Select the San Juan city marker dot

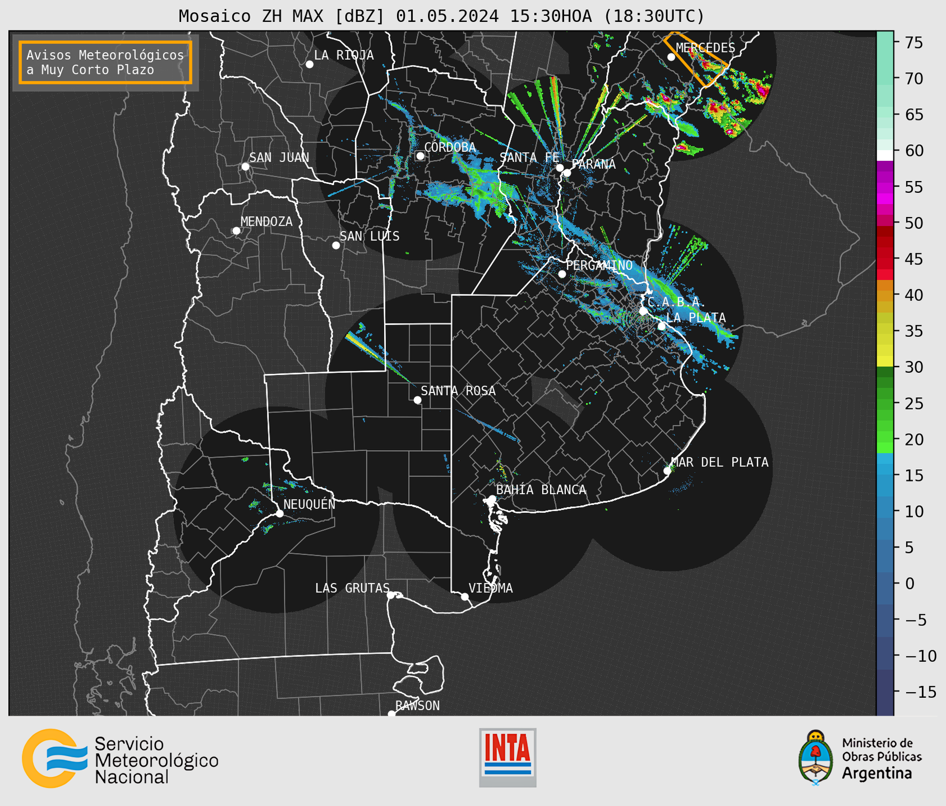245,166
